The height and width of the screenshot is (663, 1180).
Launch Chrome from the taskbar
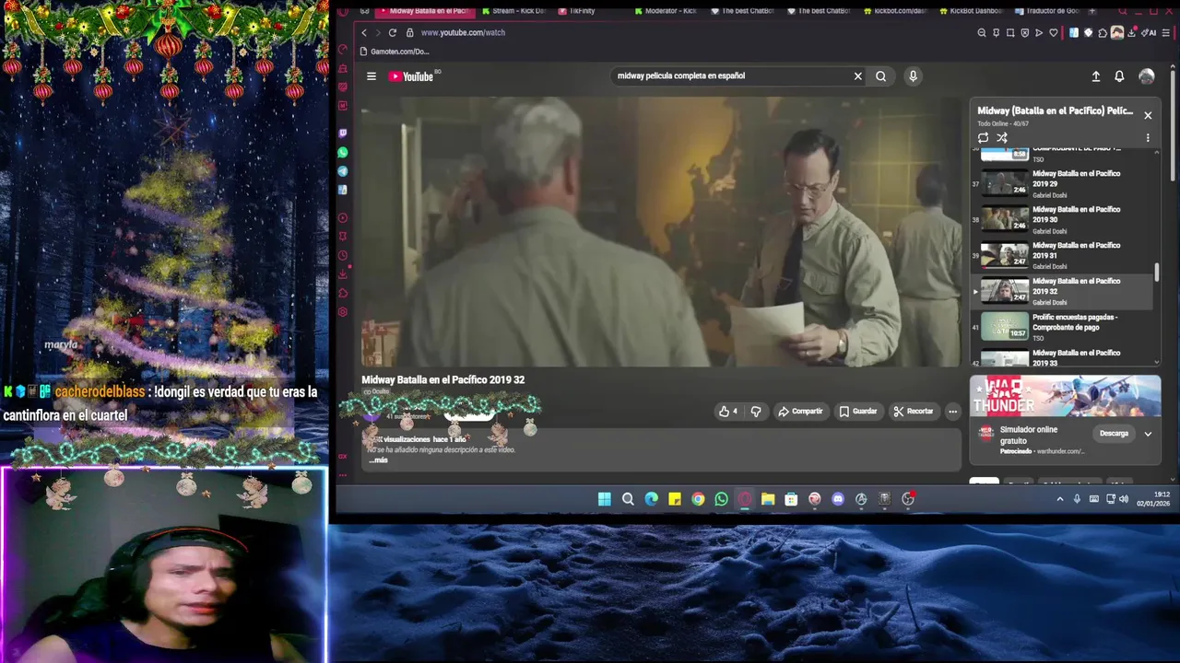coord(698,499)
